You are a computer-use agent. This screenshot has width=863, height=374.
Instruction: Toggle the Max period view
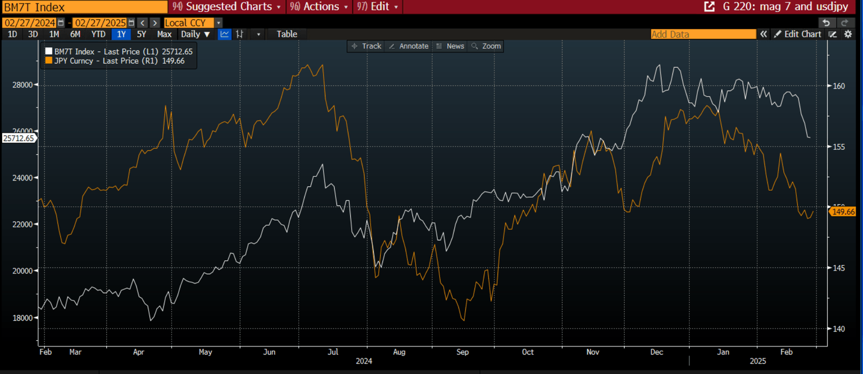[164, 34]
